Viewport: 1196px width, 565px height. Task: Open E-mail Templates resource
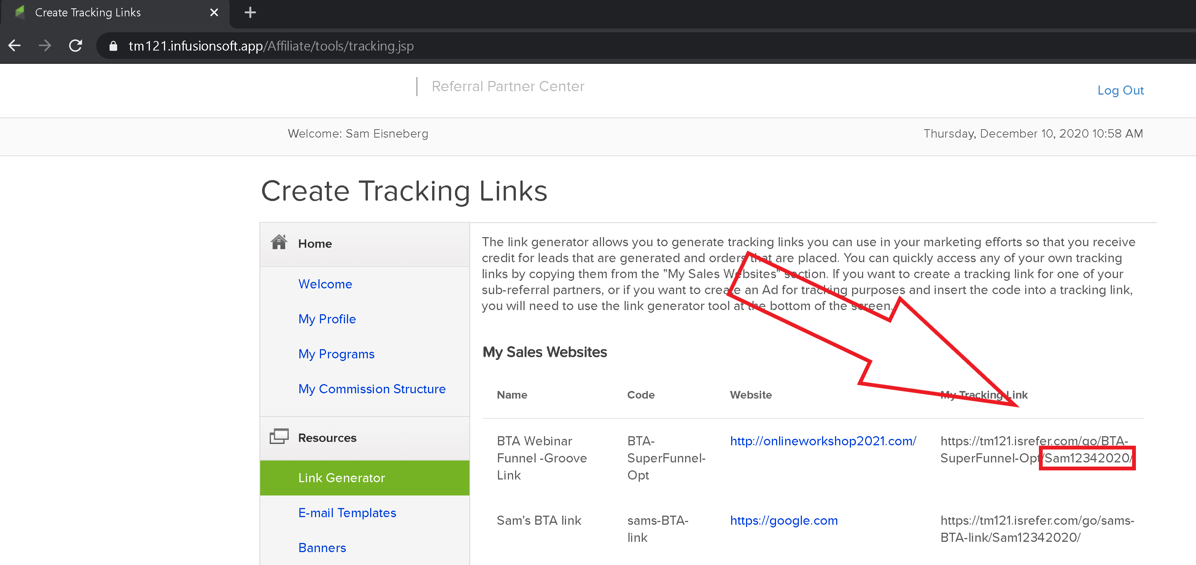tap(347, 513)
